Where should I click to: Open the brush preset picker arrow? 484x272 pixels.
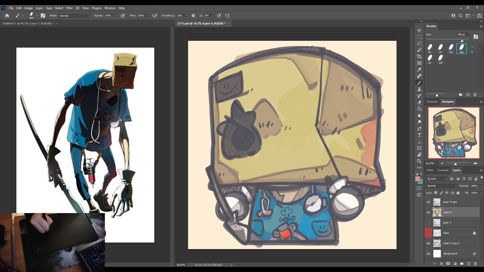[37, 16]
